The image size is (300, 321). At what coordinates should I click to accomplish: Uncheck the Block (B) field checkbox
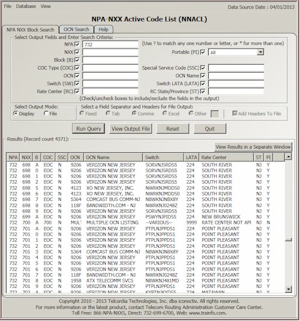click(x=77, y=60)
